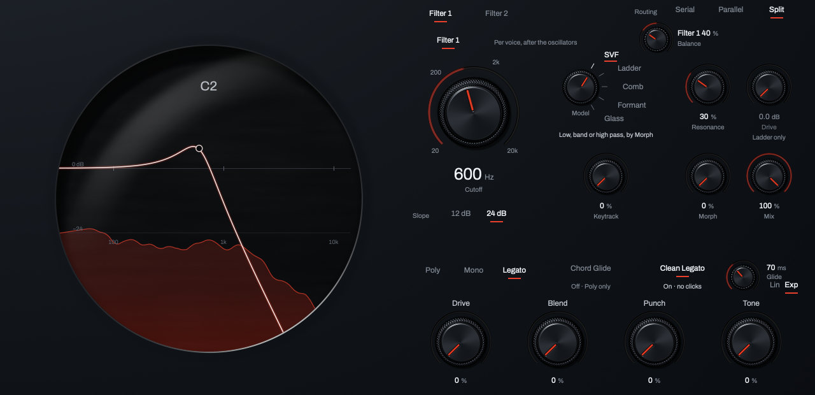Set glide curve to Lin
815x395 pixels.
pos(775,285)
